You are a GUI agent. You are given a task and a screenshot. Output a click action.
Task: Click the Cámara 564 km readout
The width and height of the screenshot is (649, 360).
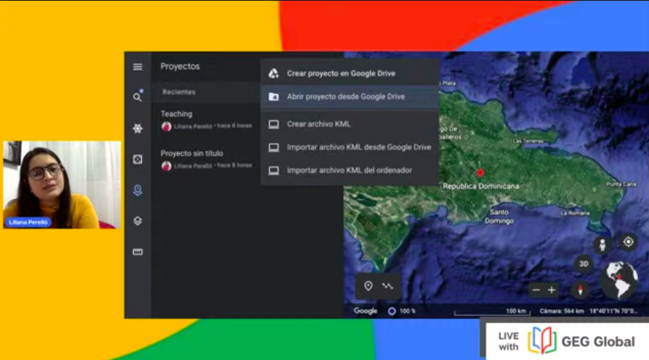click(562, 311)
